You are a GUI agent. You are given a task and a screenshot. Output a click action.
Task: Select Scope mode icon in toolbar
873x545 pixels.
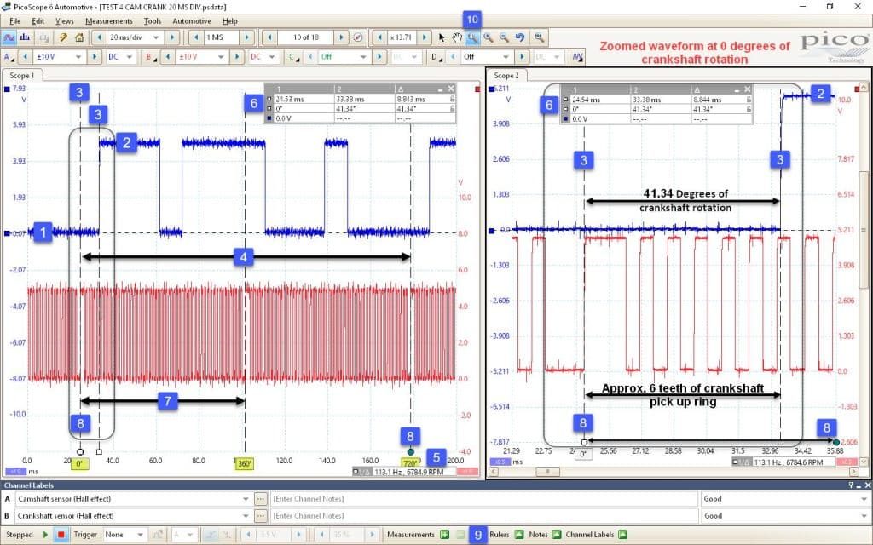[x=9, y=37]
